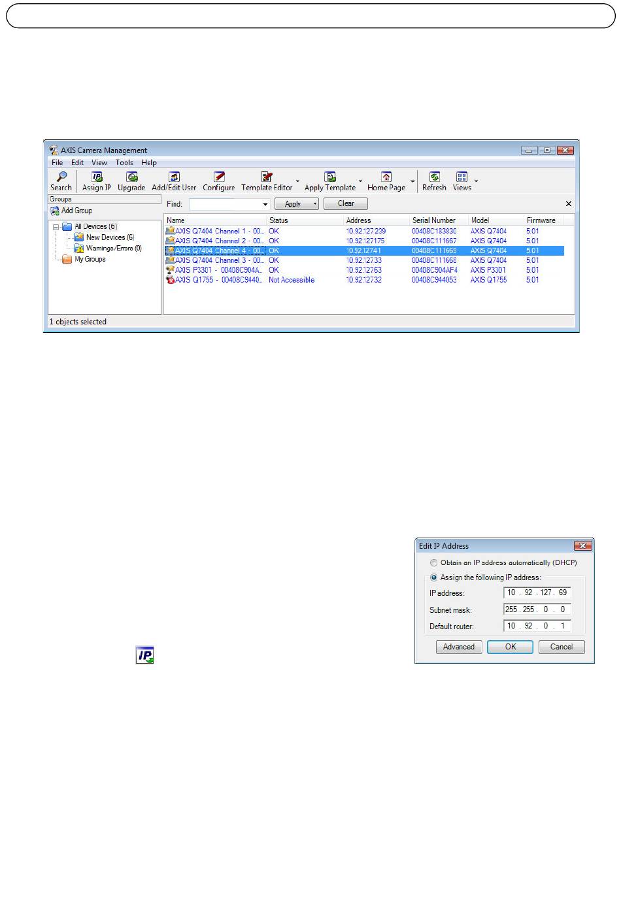
Task: Click the IP address input field
Action: point(537,593)
